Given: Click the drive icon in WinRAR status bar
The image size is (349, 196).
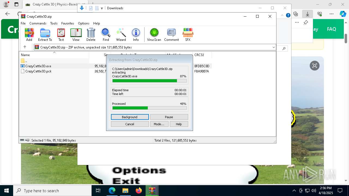Looking at the screenshot, I should tap(22, 140).
